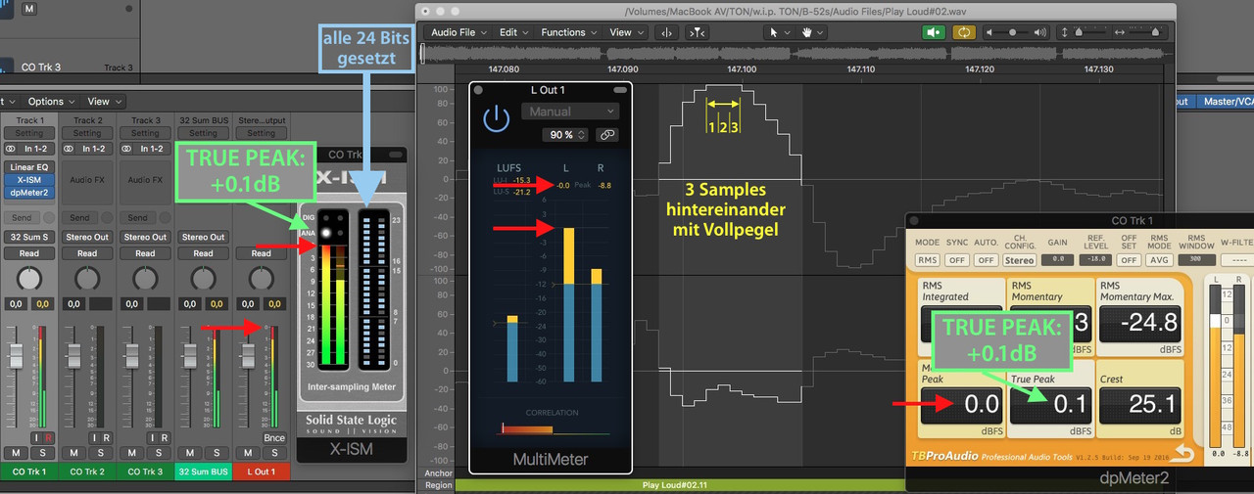Viewport: 1254px width, 494px height.
Task: Toggle stereo format icon on Track 3
Action: (x=127, y=149)
